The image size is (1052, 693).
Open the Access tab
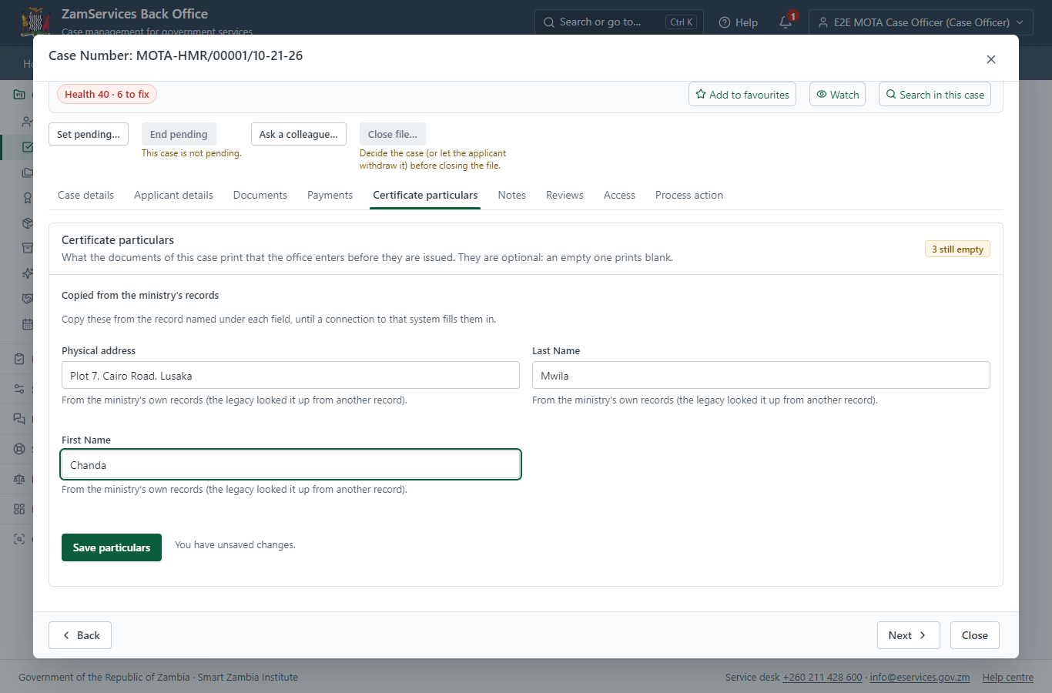(x=619, y=195)
